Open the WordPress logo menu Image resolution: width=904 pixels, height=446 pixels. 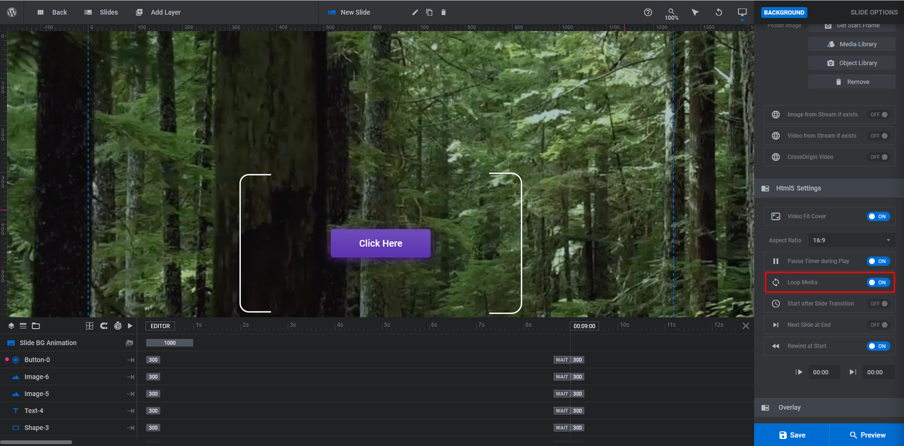pyautogui.click(x=12, y=12)
